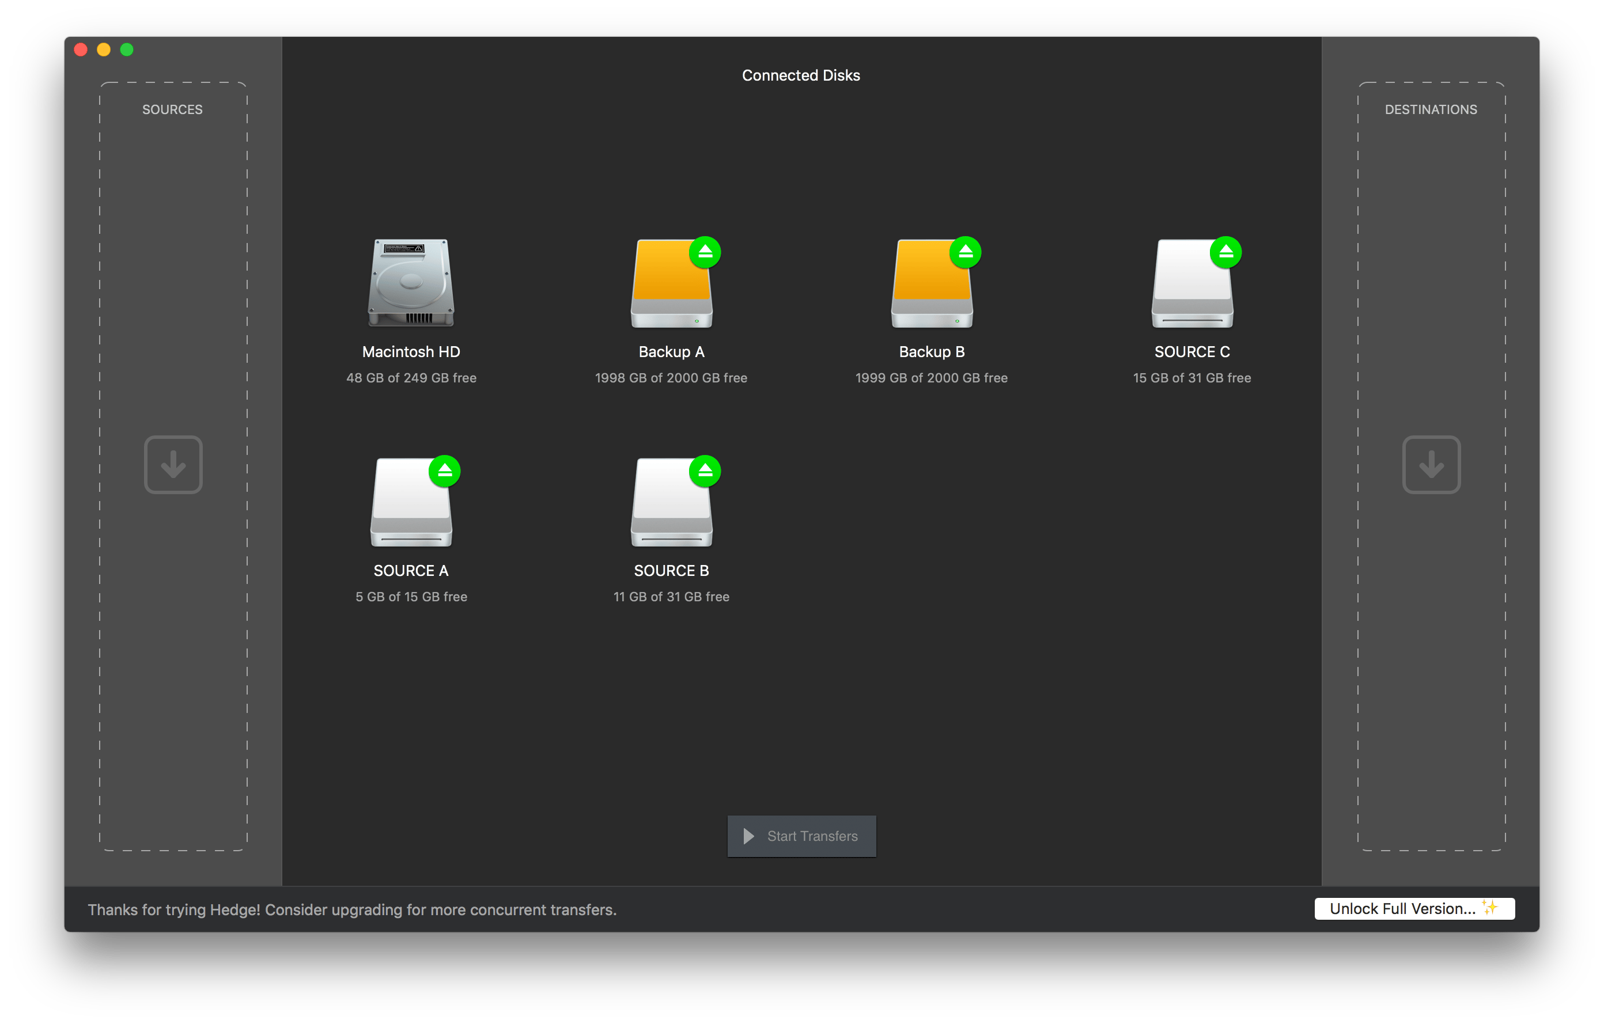Click '11 GB of 31 GB free' text
Image resolution: width=1604 pixels, height=1024 pixels.
671,597
